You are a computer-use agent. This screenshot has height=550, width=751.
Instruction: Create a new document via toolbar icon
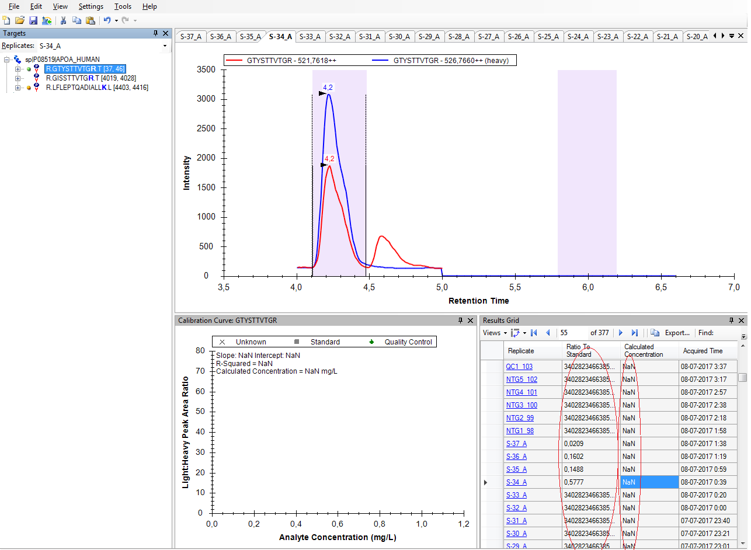pos(7,20)
